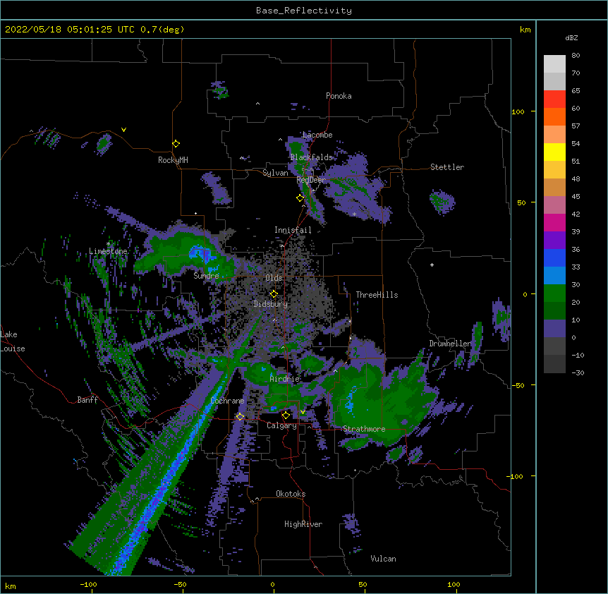Click the HighRiver label
Viewport: 608px width, 594px height.
tap(303, 524)
